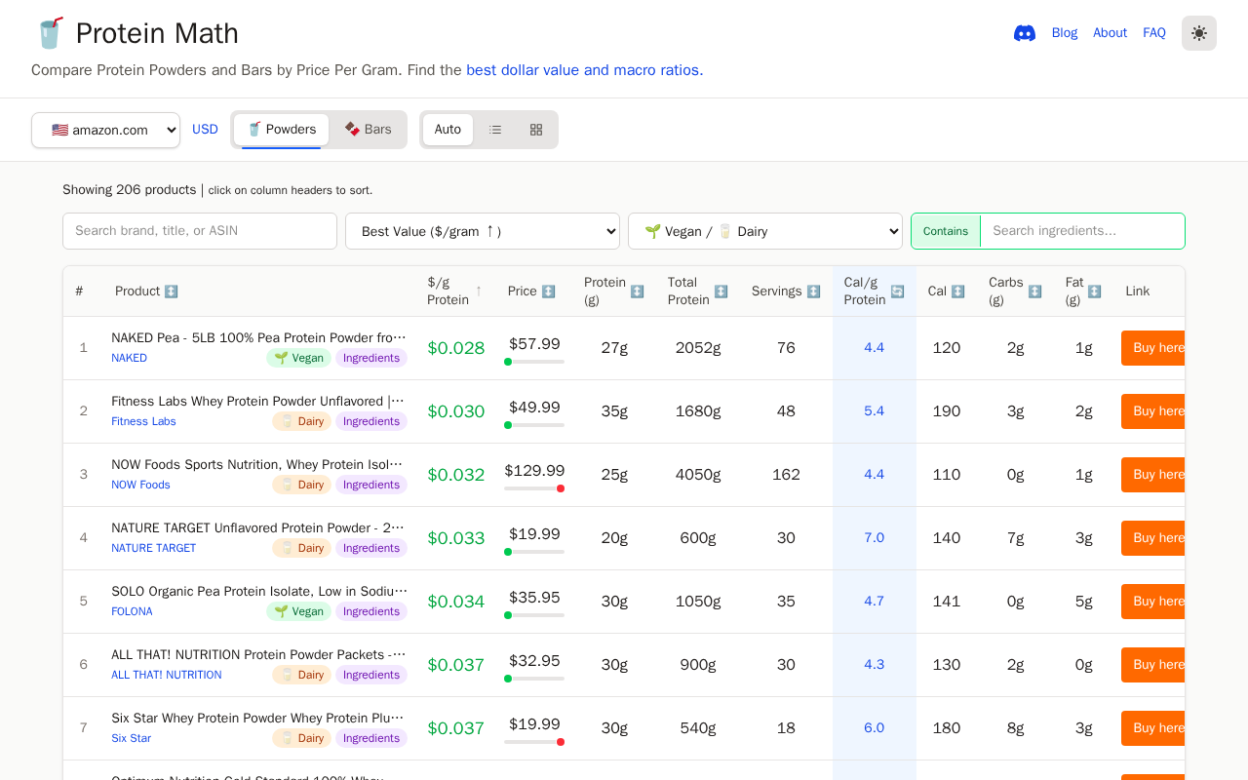Screen dimensions: 1248x780
Task: Focus the brand, title, or ASIN search
Action: point(200,231)
